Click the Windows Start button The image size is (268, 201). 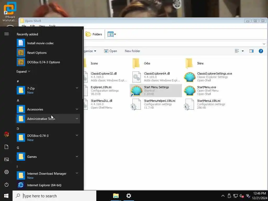click(x=6, y=196)
